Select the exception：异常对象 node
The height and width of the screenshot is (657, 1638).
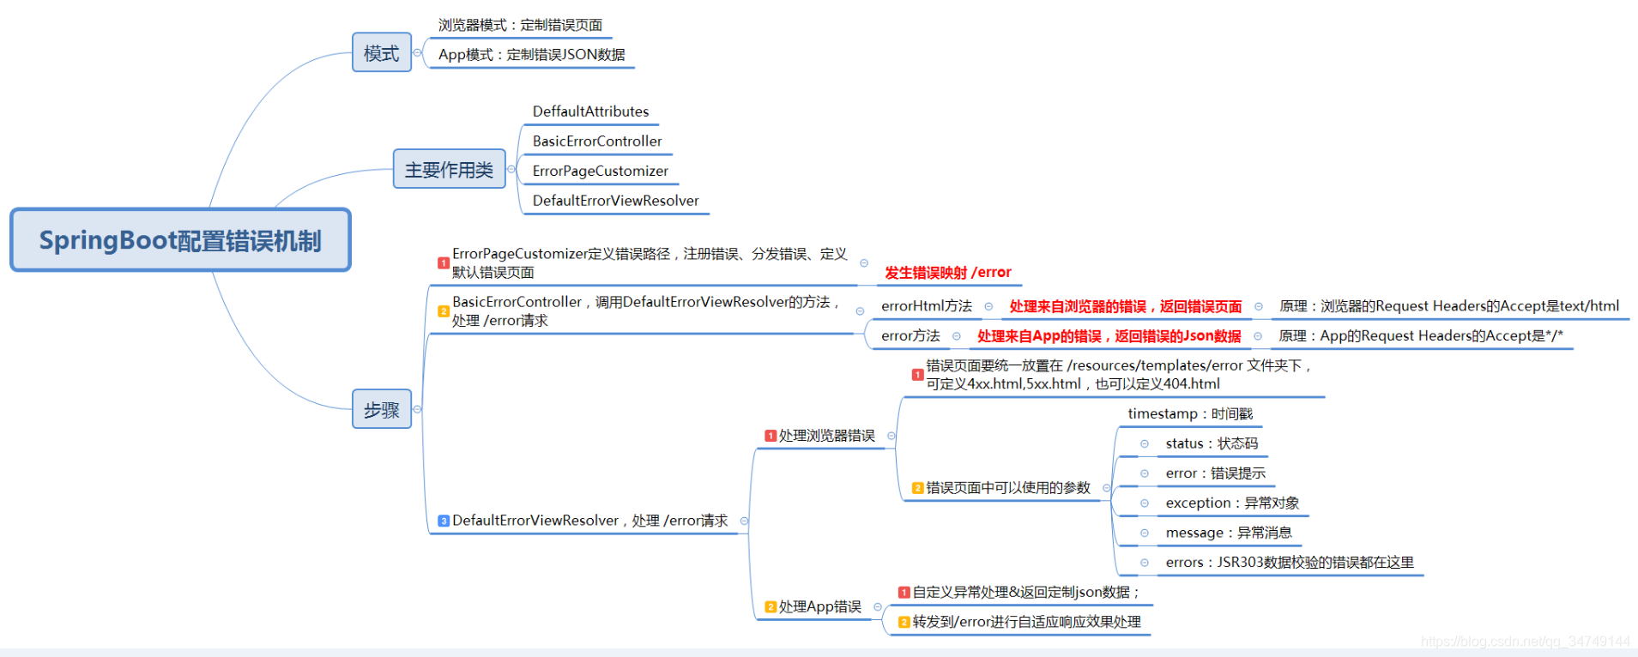(x=1232, y=503)
